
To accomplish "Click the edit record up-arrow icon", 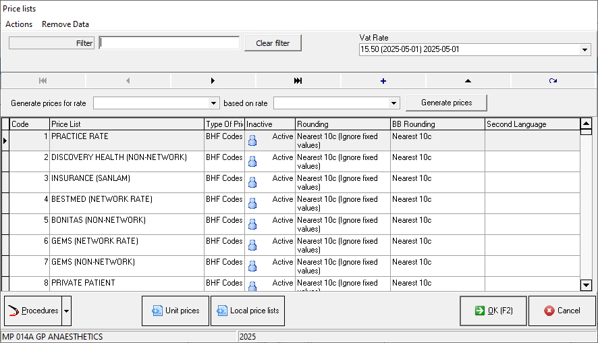I will [x=468, y=80].
